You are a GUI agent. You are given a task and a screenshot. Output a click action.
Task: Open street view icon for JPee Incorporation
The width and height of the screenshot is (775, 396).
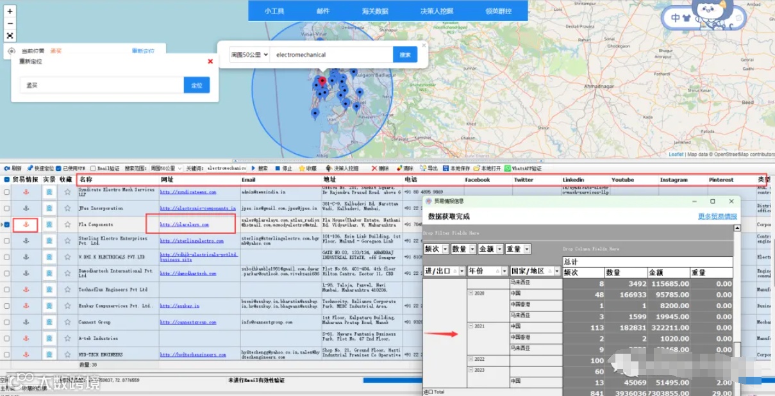point(49,208)
